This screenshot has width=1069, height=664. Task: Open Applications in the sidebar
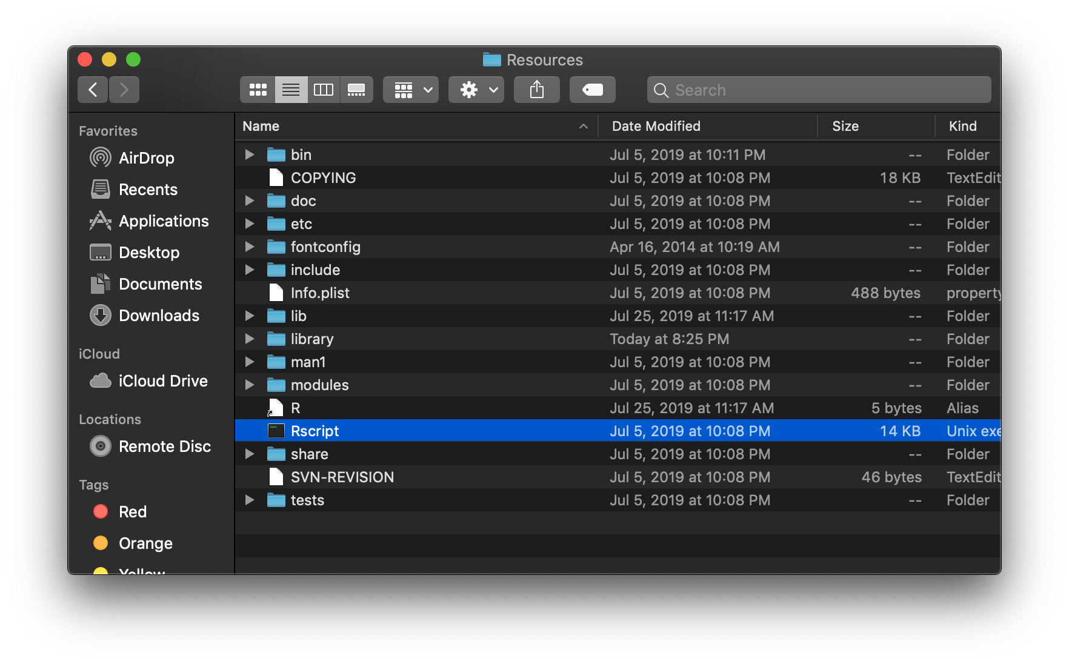click(x=164, y=221)
